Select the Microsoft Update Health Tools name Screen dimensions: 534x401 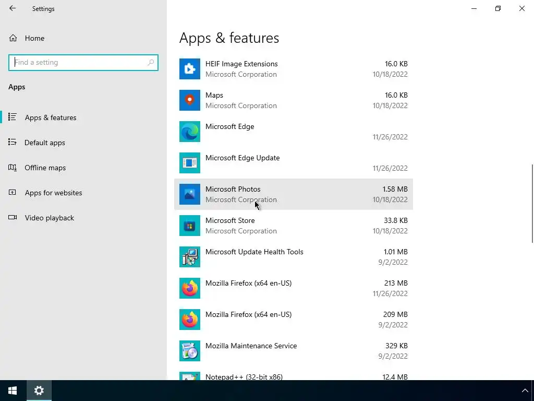click(x=254, y=252)
